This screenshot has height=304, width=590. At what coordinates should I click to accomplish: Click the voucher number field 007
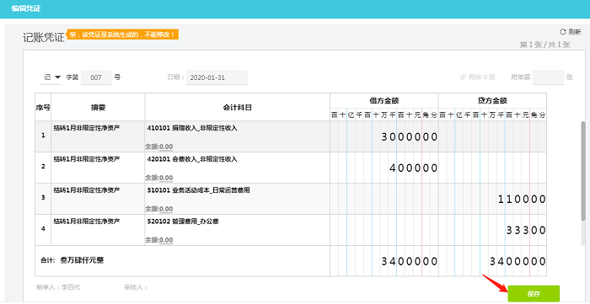96,77
